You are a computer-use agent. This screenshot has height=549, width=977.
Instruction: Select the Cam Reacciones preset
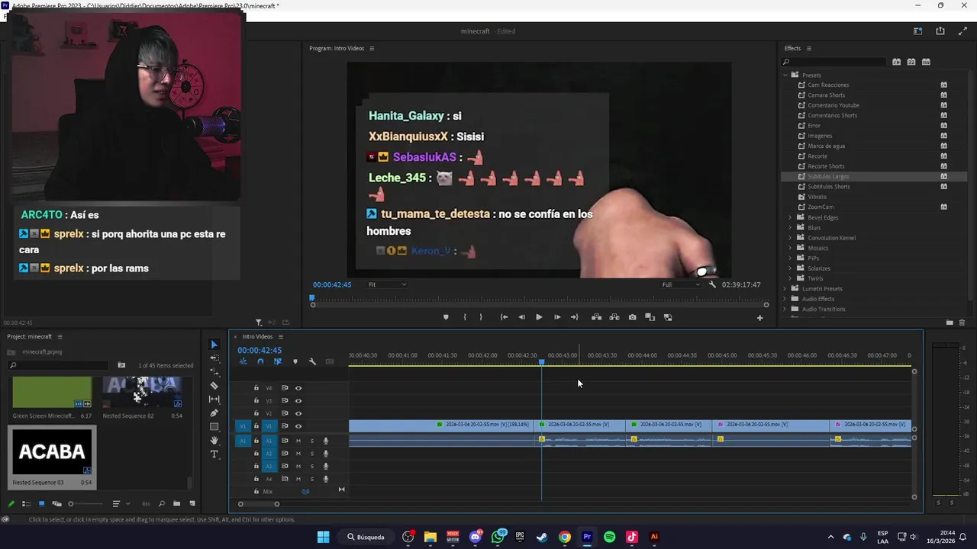[x=828, y=85]
